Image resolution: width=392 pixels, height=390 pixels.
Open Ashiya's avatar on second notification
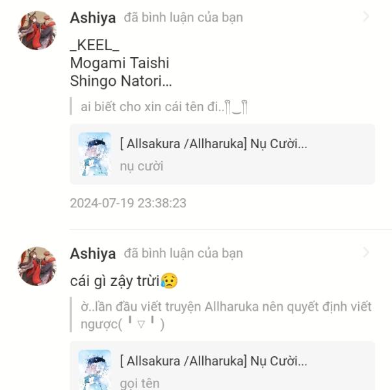click(x=37, y=266)
